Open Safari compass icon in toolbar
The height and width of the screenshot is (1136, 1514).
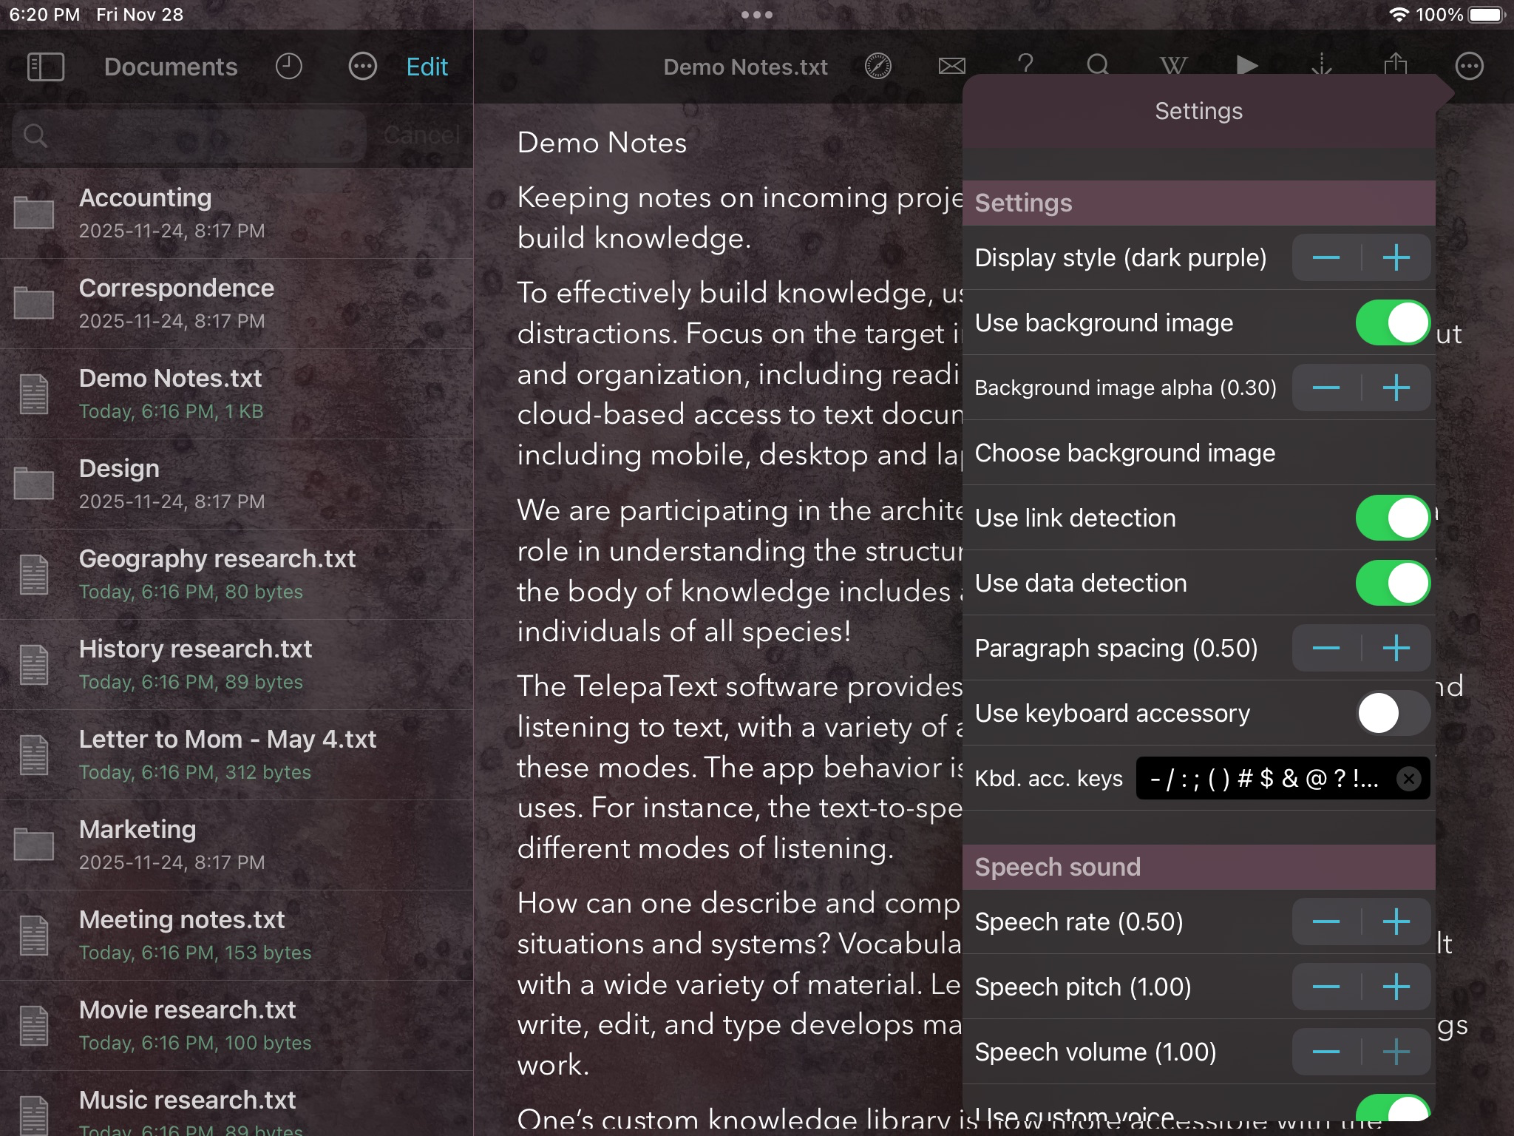877,67
